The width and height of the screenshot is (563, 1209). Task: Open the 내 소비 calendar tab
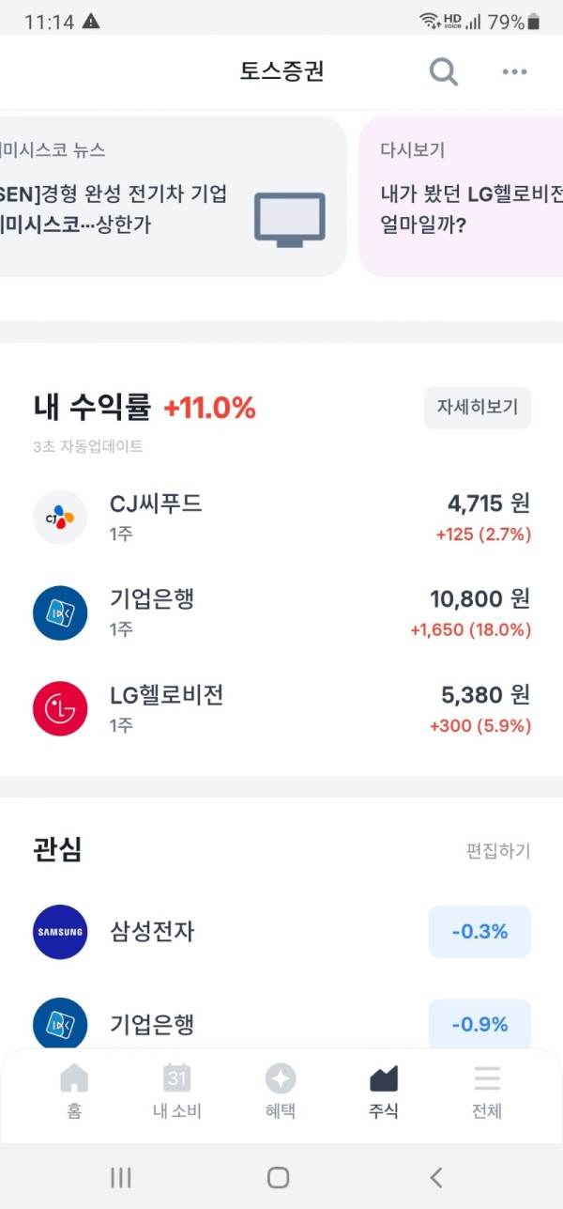click(177, 1093)
